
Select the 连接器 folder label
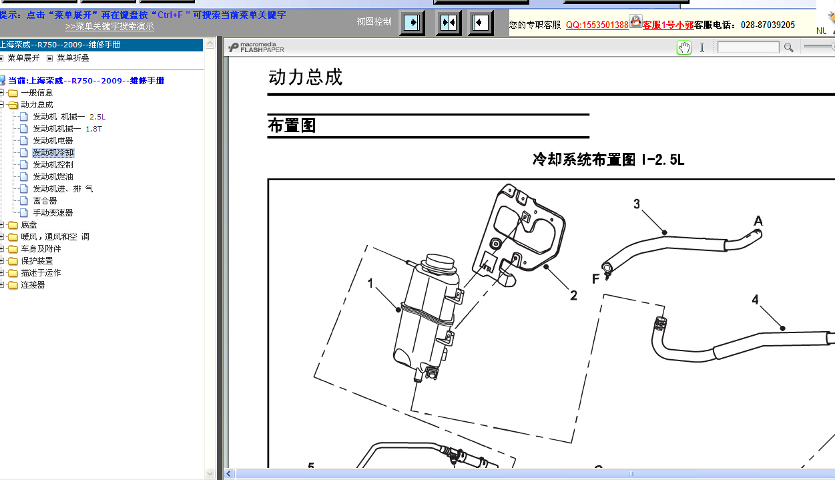click(33, 285)
